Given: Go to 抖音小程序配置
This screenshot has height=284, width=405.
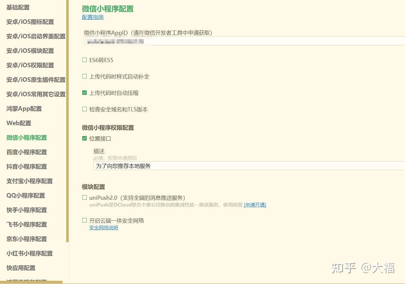Looking at the screenshot, I should pos(27,167).
